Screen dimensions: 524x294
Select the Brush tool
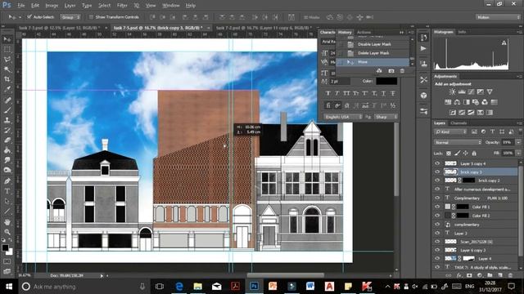coord(7,110)
